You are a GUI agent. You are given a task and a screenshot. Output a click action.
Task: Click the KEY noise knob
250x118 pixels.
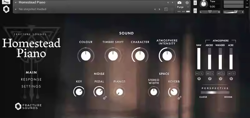[79, 92]
